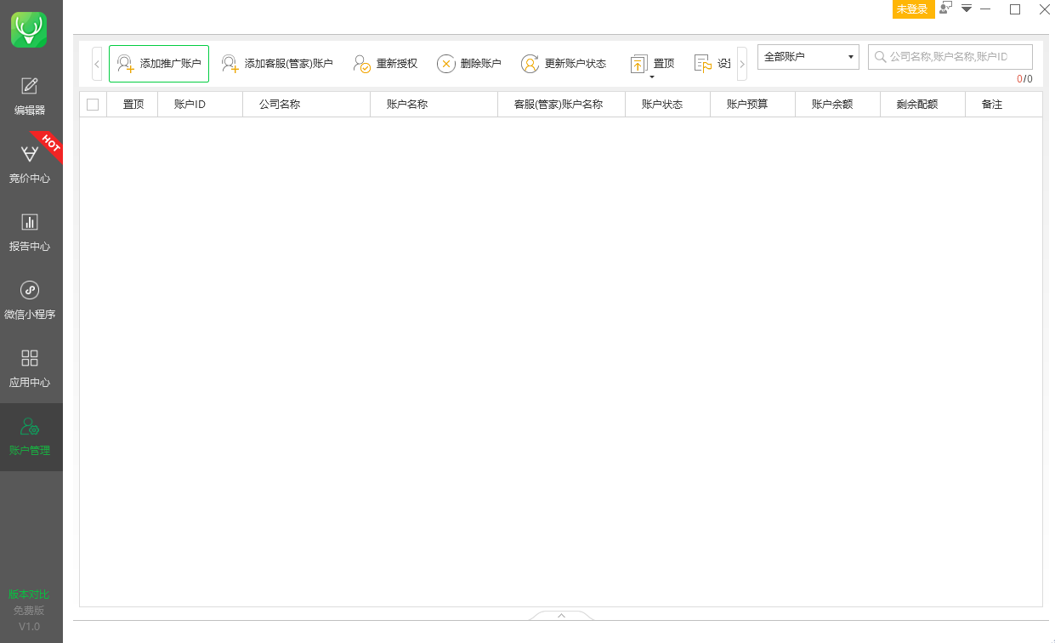Select 账户管理 in the sidebar

point(30,436)
